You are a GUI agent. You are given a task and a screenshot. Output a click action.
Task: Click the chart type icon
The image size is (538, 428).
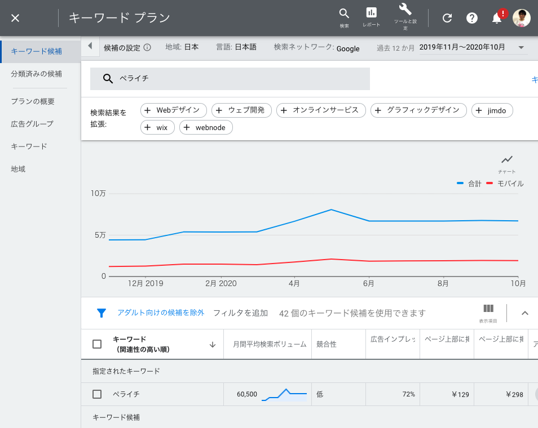(506, 160)
